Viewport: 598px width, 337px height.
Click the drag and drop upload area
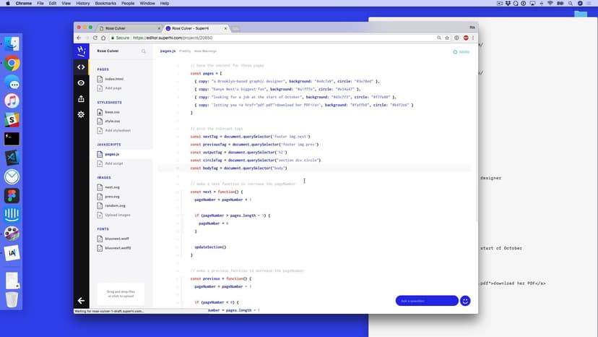(121, 294)
